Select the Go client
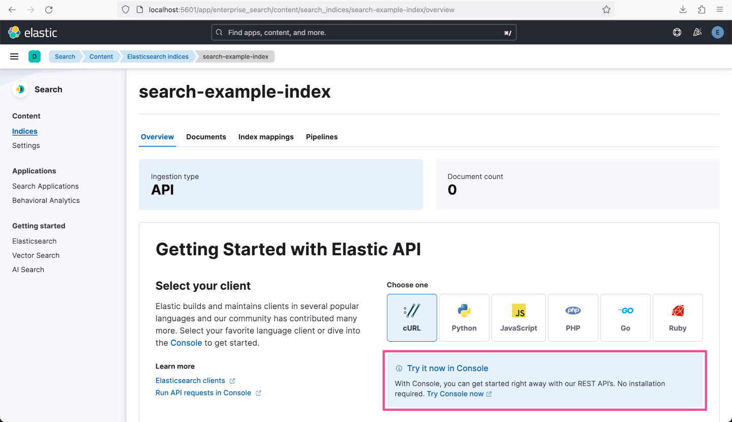Screen dimensions: 732x422 click(x=625, y=318)
